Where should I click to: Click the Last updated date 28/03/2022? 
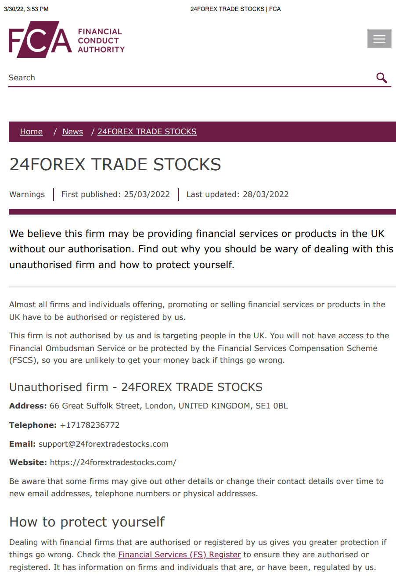click(x=266, y=194)
